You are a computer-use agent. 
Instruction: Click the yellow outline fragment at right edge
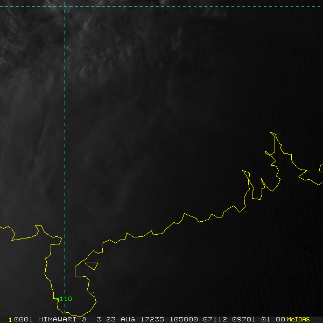[x=321, y=168]
